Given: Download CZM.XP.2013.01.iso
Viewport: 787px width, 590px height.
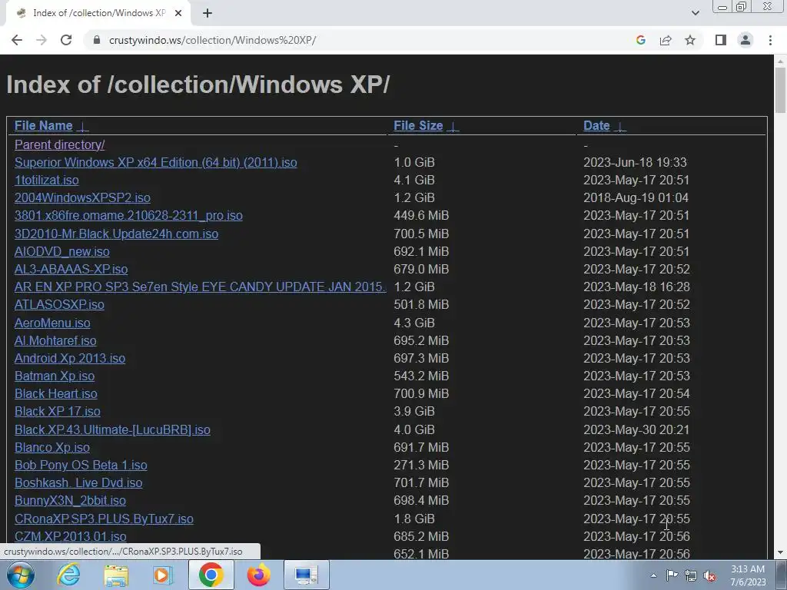Looking at the screenshot, I should [x=70, y=537].
